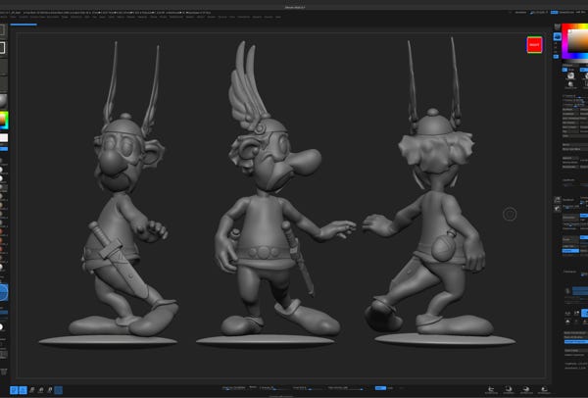Open the gradient color swatch on left shelf
Viewport: 588px width, 398px height.
coord(4,121)
